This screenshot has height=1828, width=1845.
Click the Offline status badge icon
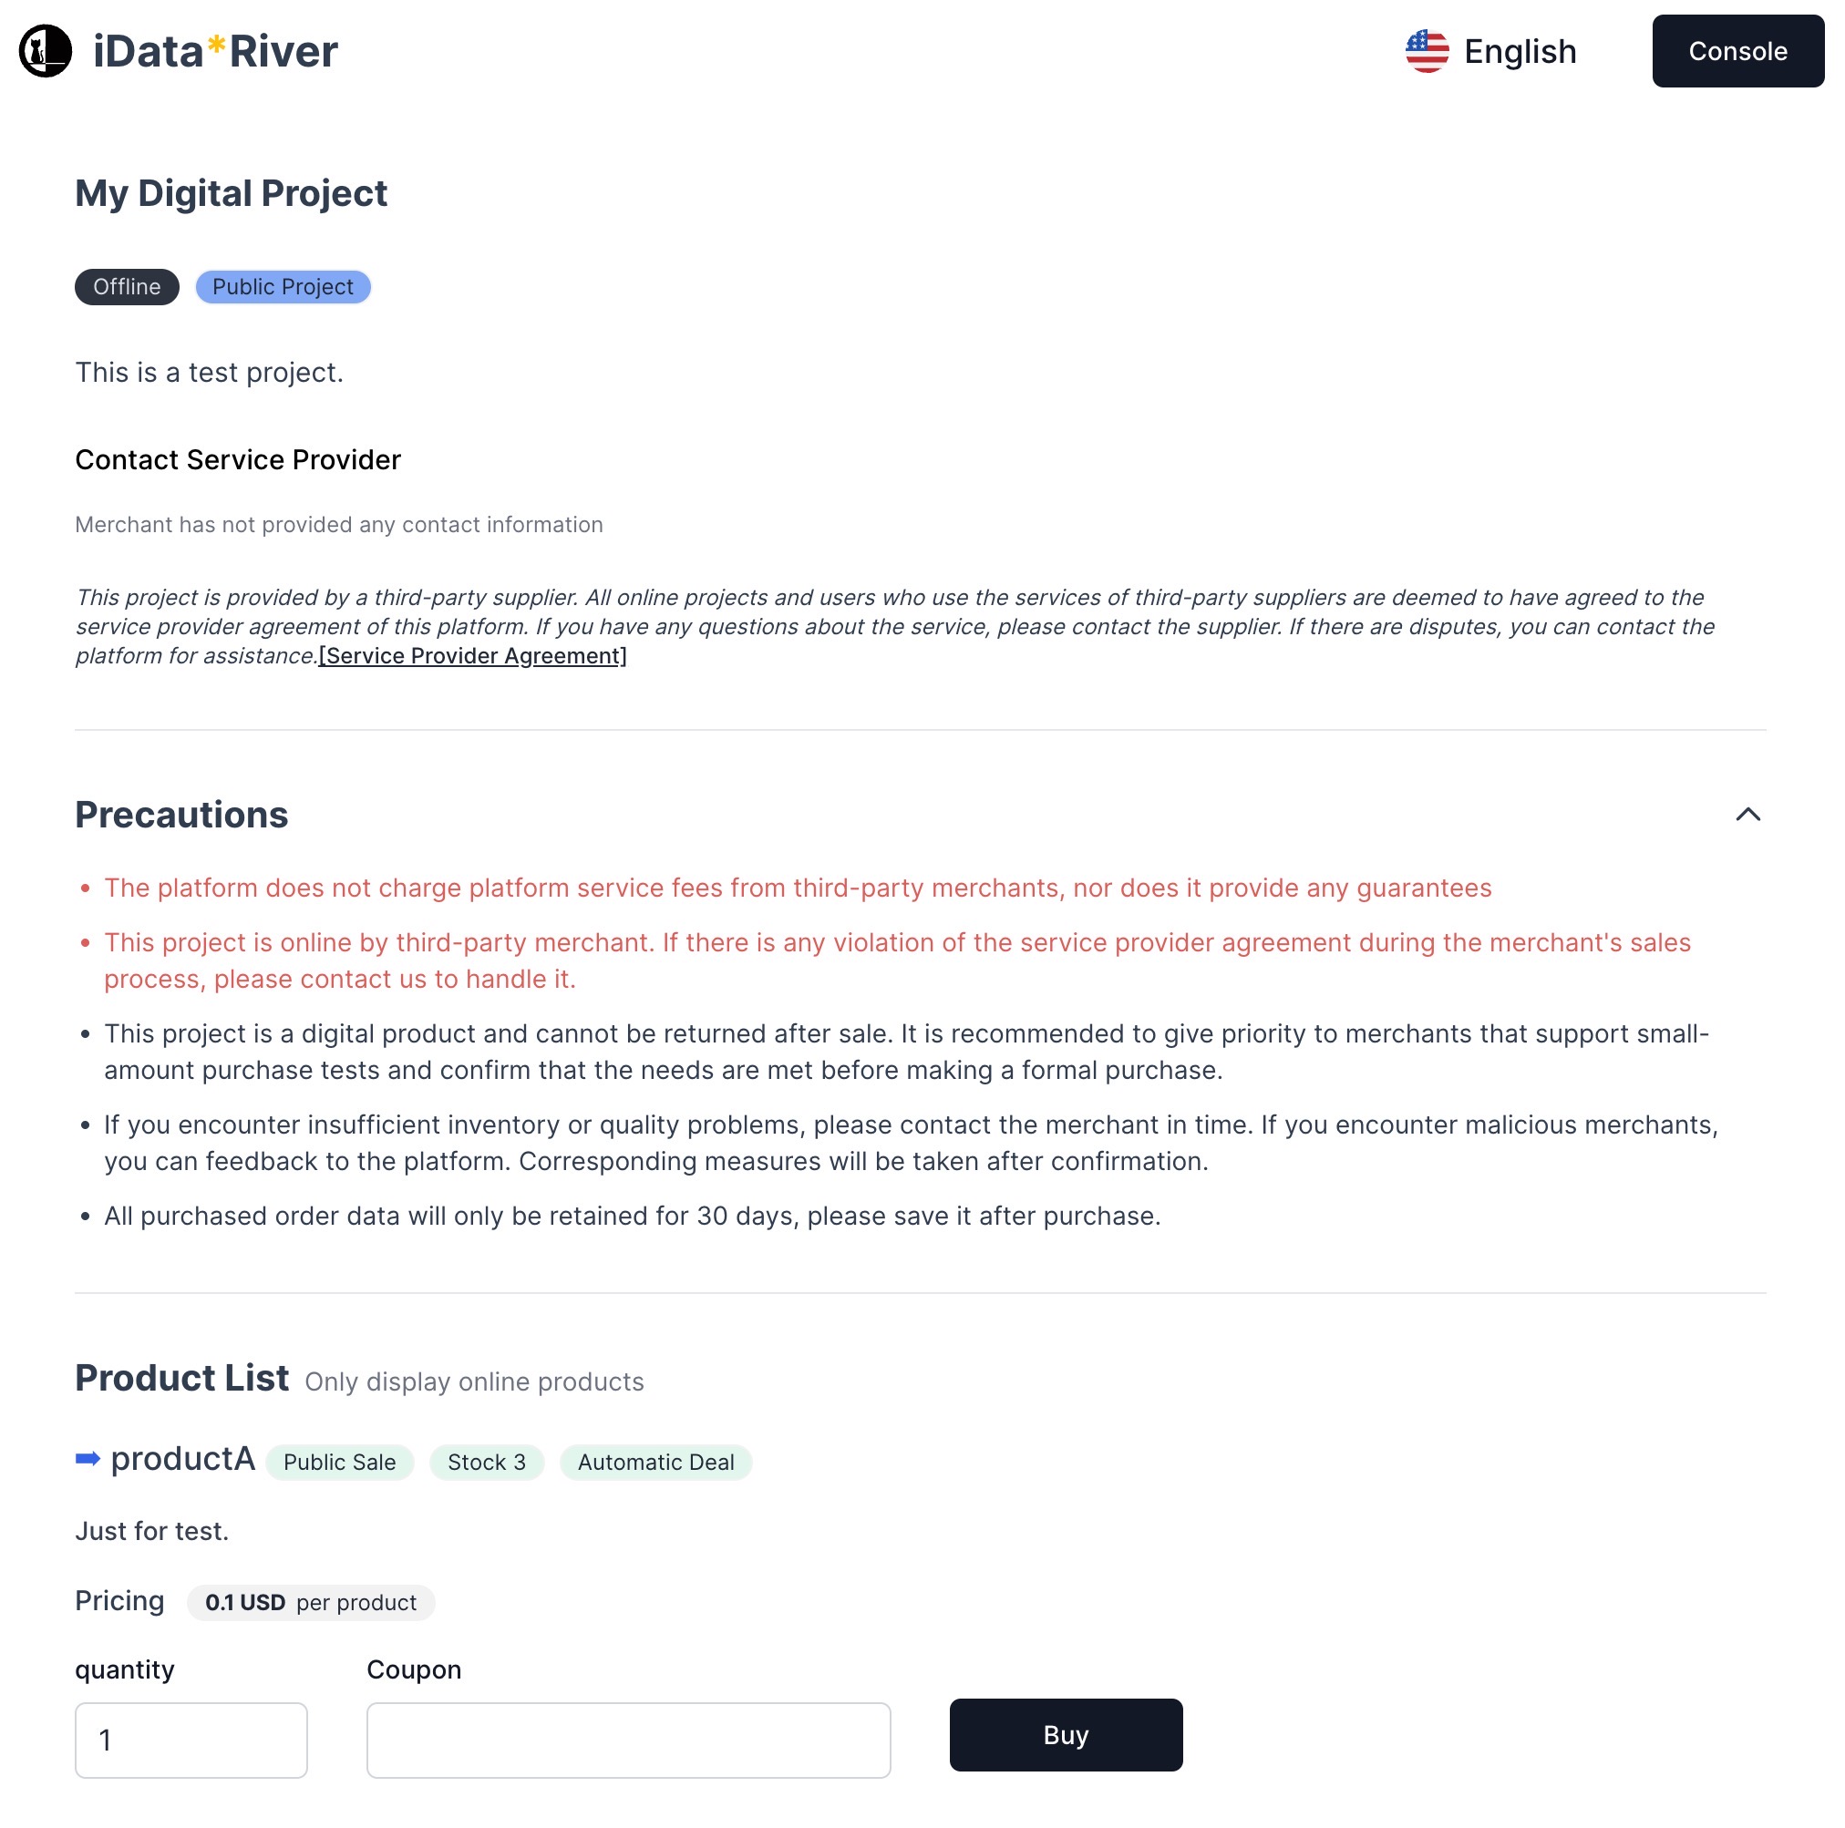tap(128, 286)
